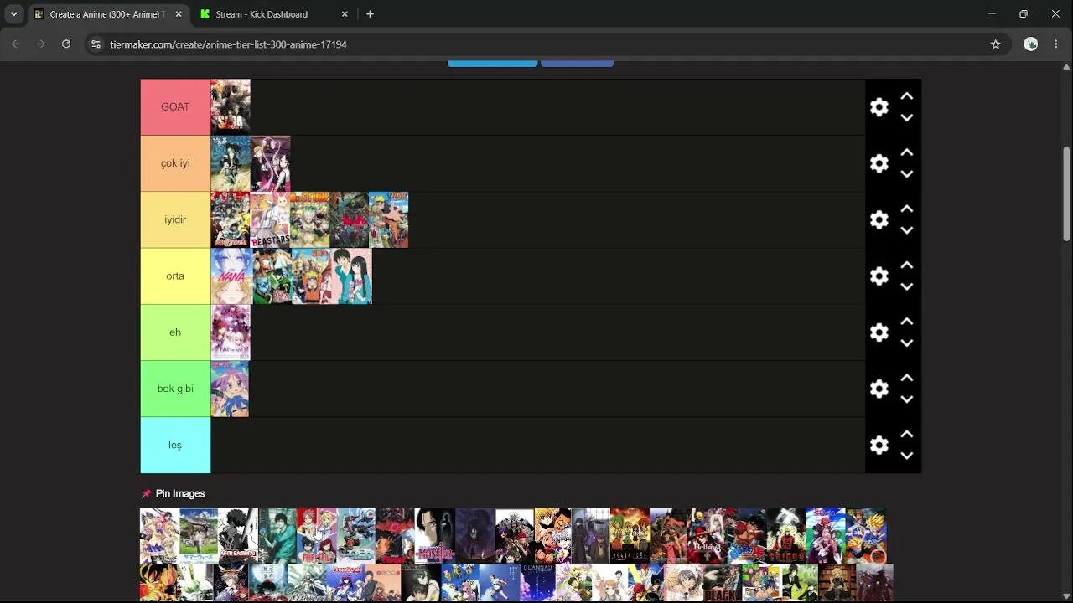This screenshot has width=1073, height=603.
Task: Open a new browser tab
Action: 370,14
